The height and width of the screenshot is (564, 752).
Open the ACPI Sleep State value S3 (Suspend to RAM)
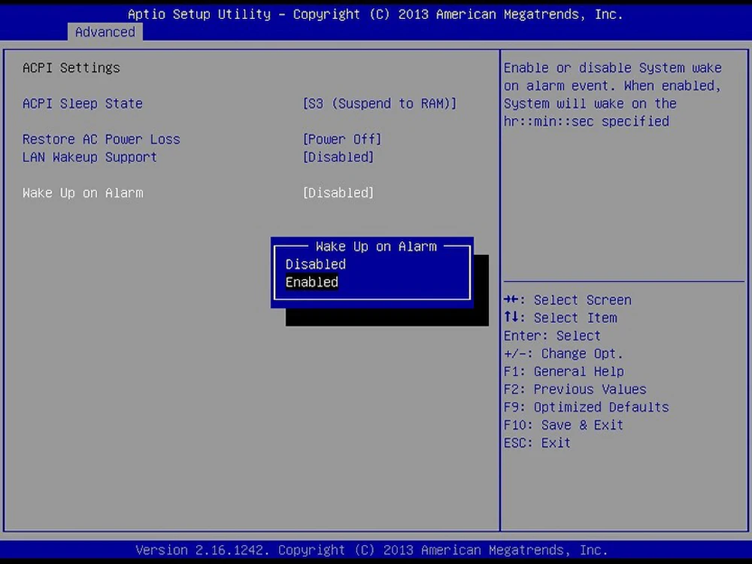click(x=379, y=104)
